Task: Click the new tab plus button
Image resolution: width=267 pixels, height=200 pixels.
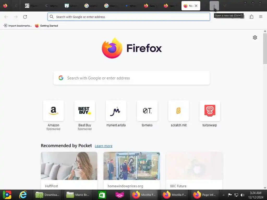Action: tap(214, 6)
